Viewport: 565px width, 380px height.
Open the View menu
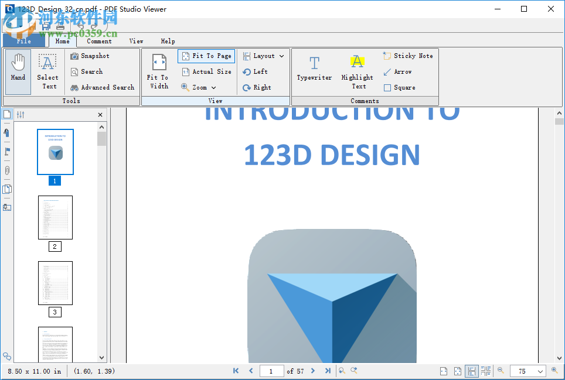click(136, 41)
